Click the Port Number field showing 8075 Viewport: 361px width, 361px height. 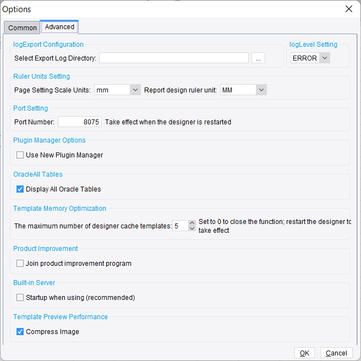(x=80, y=122)
